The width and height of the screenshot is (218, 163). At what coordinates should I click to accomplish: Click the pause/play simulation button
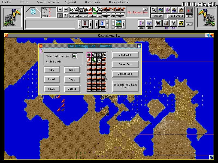[189, 11]
